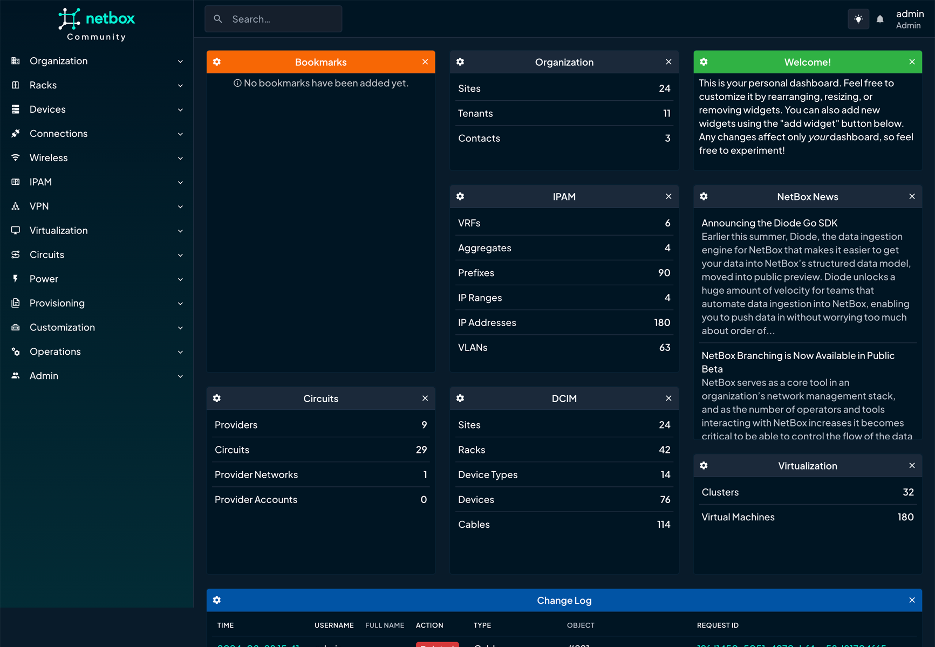This screenshot has width=935, height=647.
Task: Open IP Addresses from IPAM widget
Action: click(x=564, y=322)
